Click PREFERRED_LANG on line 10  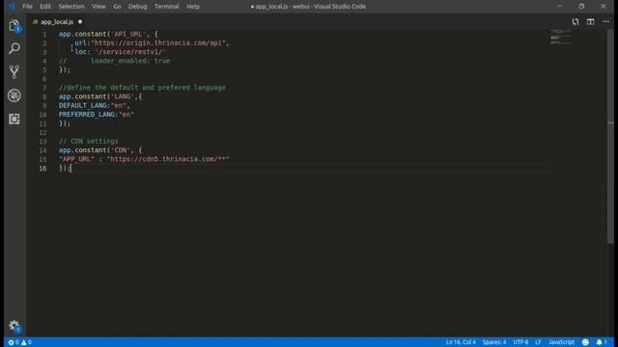[87, 115]
